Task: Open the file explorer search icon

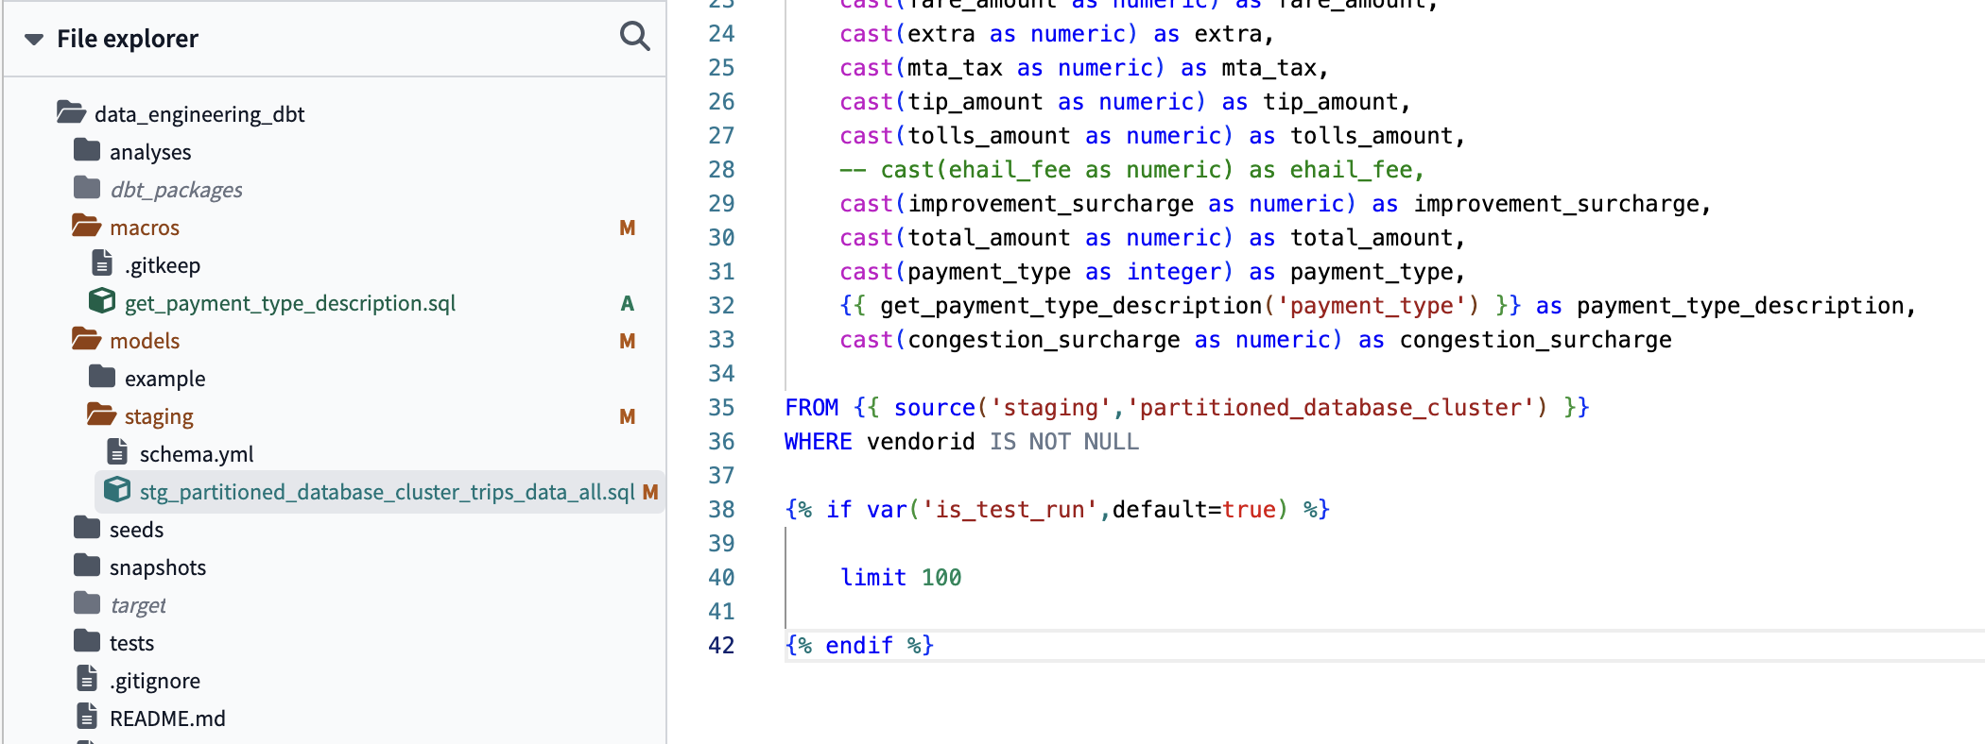Action: [x=635, y=37]
